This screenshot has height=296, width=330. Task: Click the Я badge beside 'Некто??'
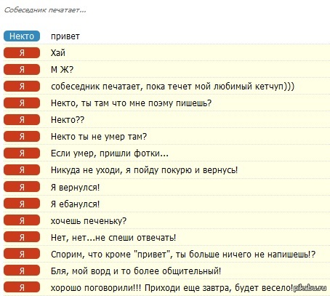tap(22, 120)
